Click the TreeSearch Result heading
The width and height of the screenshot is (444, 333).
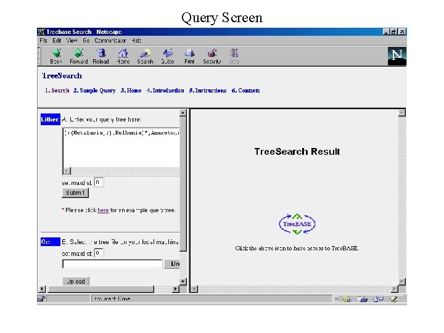[x=297, y=152]
